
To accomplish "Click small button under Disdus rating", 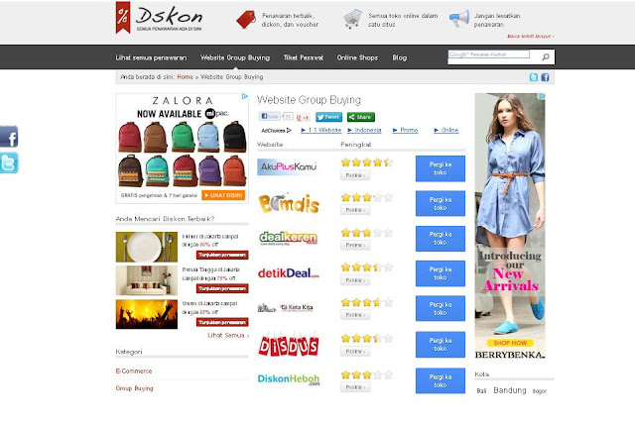I will click(x=355, y=352).
